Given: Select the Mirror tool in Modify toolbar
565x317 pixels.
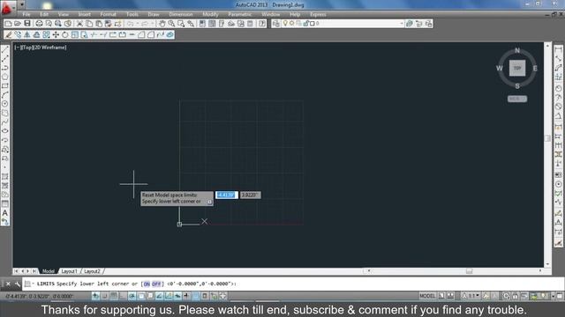Looking at the screenshot, I should [27, 35].
